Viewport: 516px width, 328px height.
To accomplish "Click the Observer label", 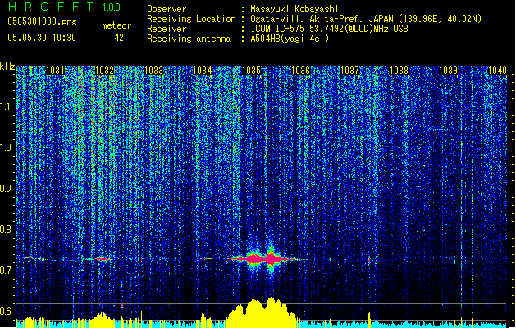I will (167, 9).
